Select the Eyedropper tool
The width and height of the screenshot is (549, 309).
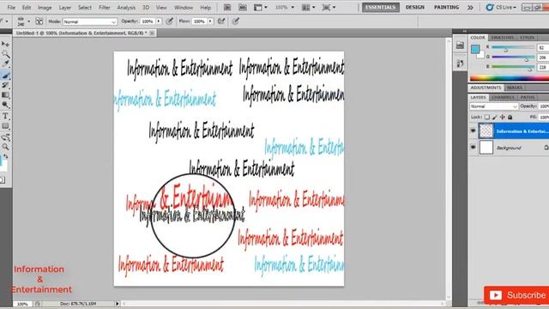pos(5,64)
